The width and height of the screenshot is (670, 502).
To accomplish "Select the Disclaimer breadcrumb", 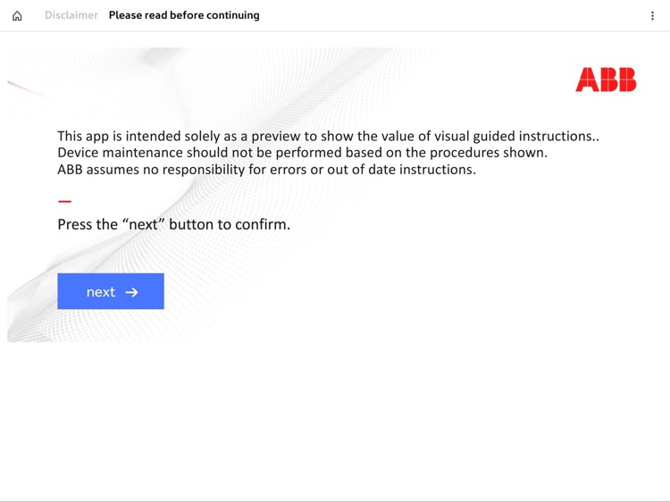I will click(x=71, y=15).
